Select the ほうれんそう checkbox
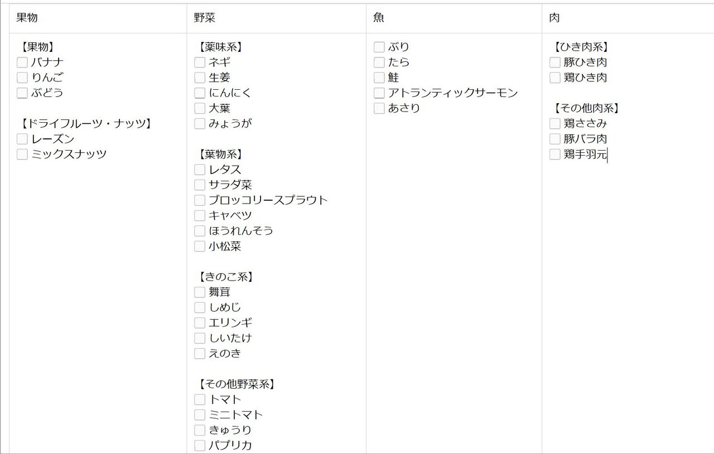 (200, 231)
